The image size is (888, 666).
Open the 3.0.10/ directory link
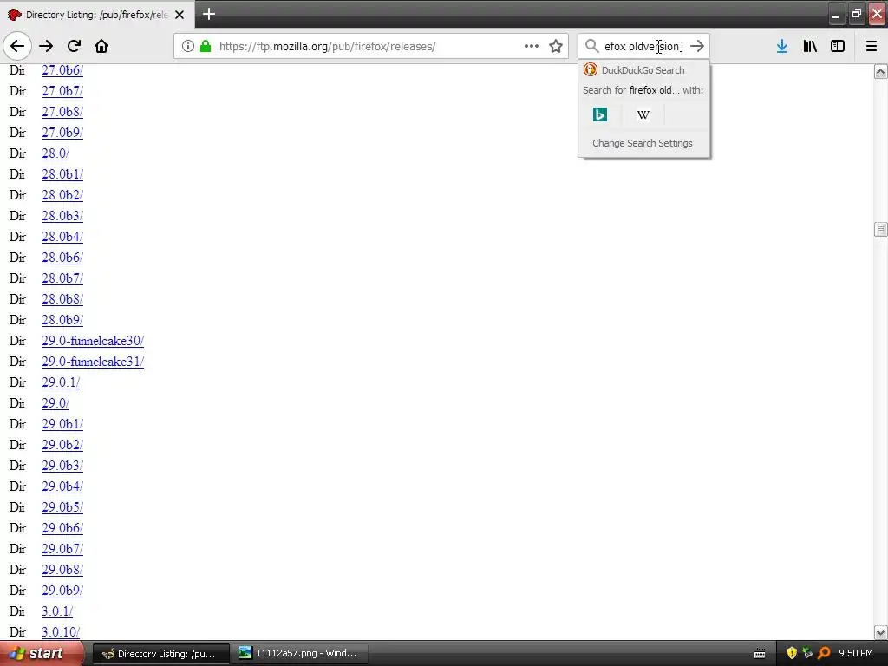point(61,632)
